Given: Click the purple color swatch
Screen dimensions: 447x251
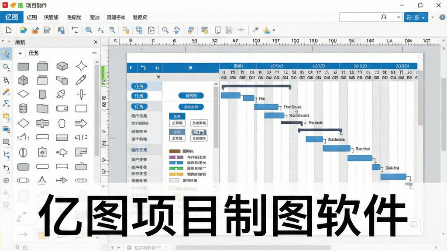Looking at the screenshot, I should pos(176,157).
